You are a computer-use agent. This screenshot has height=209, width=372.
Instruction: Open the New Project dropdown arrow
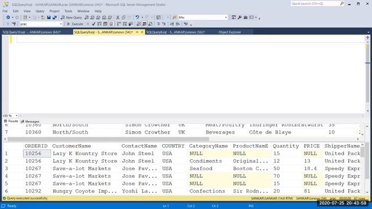(x=30, y=17)
